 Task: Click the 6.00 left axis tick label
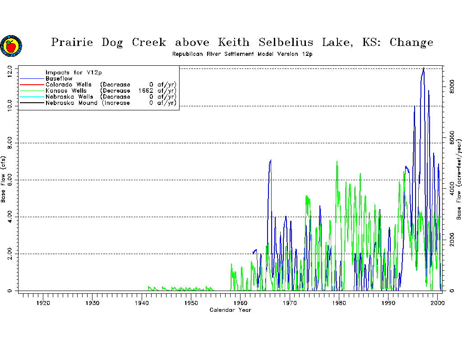[10, 180]
